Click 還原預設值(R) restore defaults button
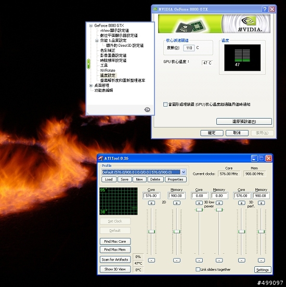 244,121
